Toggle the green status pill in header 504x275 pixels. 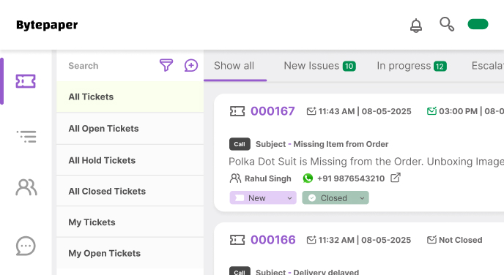tap(478, 24)
